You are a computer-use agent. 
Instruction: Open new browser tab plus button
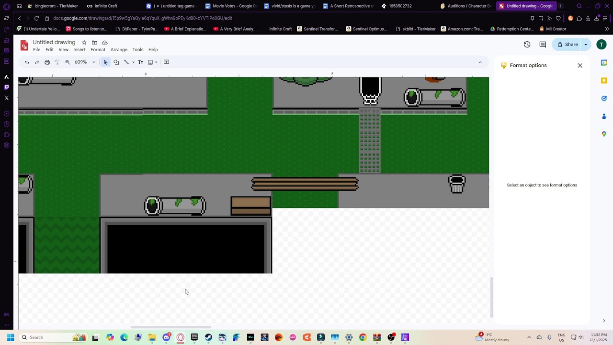561,6
